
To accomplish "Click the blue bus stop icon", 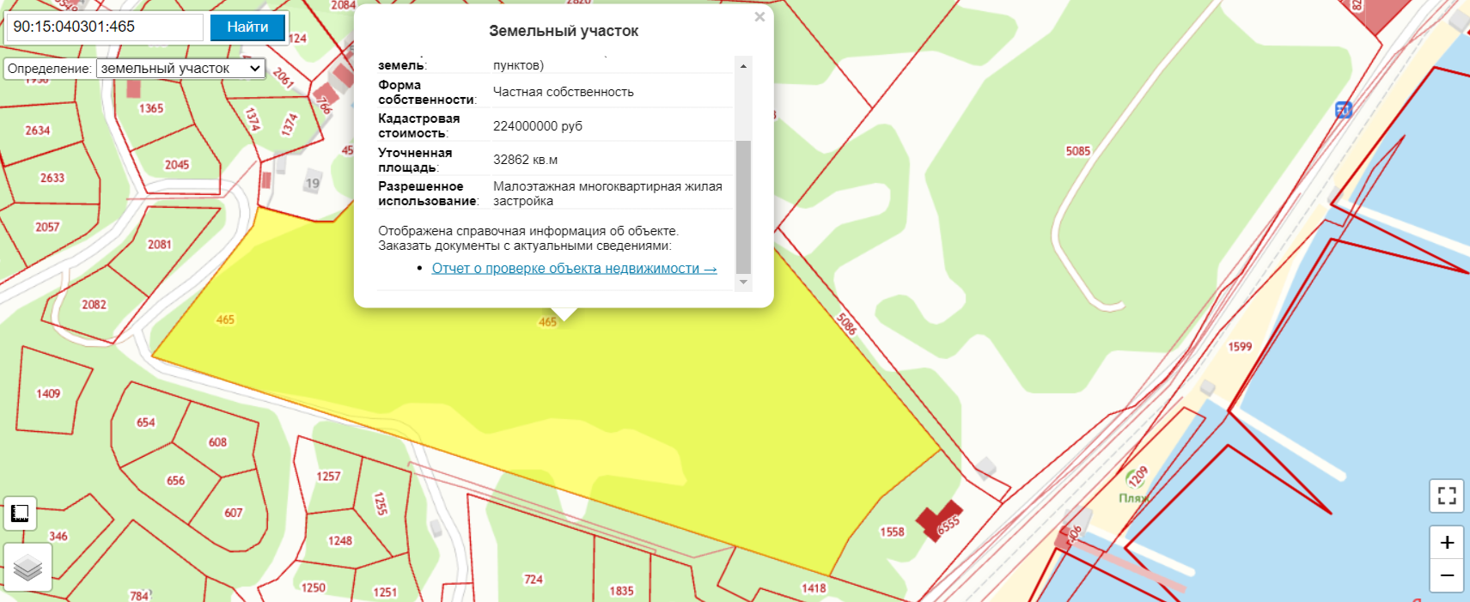I will click(1344, 110).
